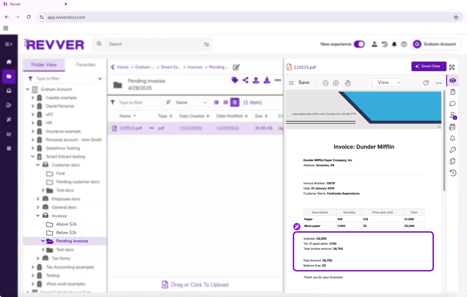The height and width of the screenshot is (297, 467).
Task: Select the Ford folder in tree
Action: click(x=60, y=174)
